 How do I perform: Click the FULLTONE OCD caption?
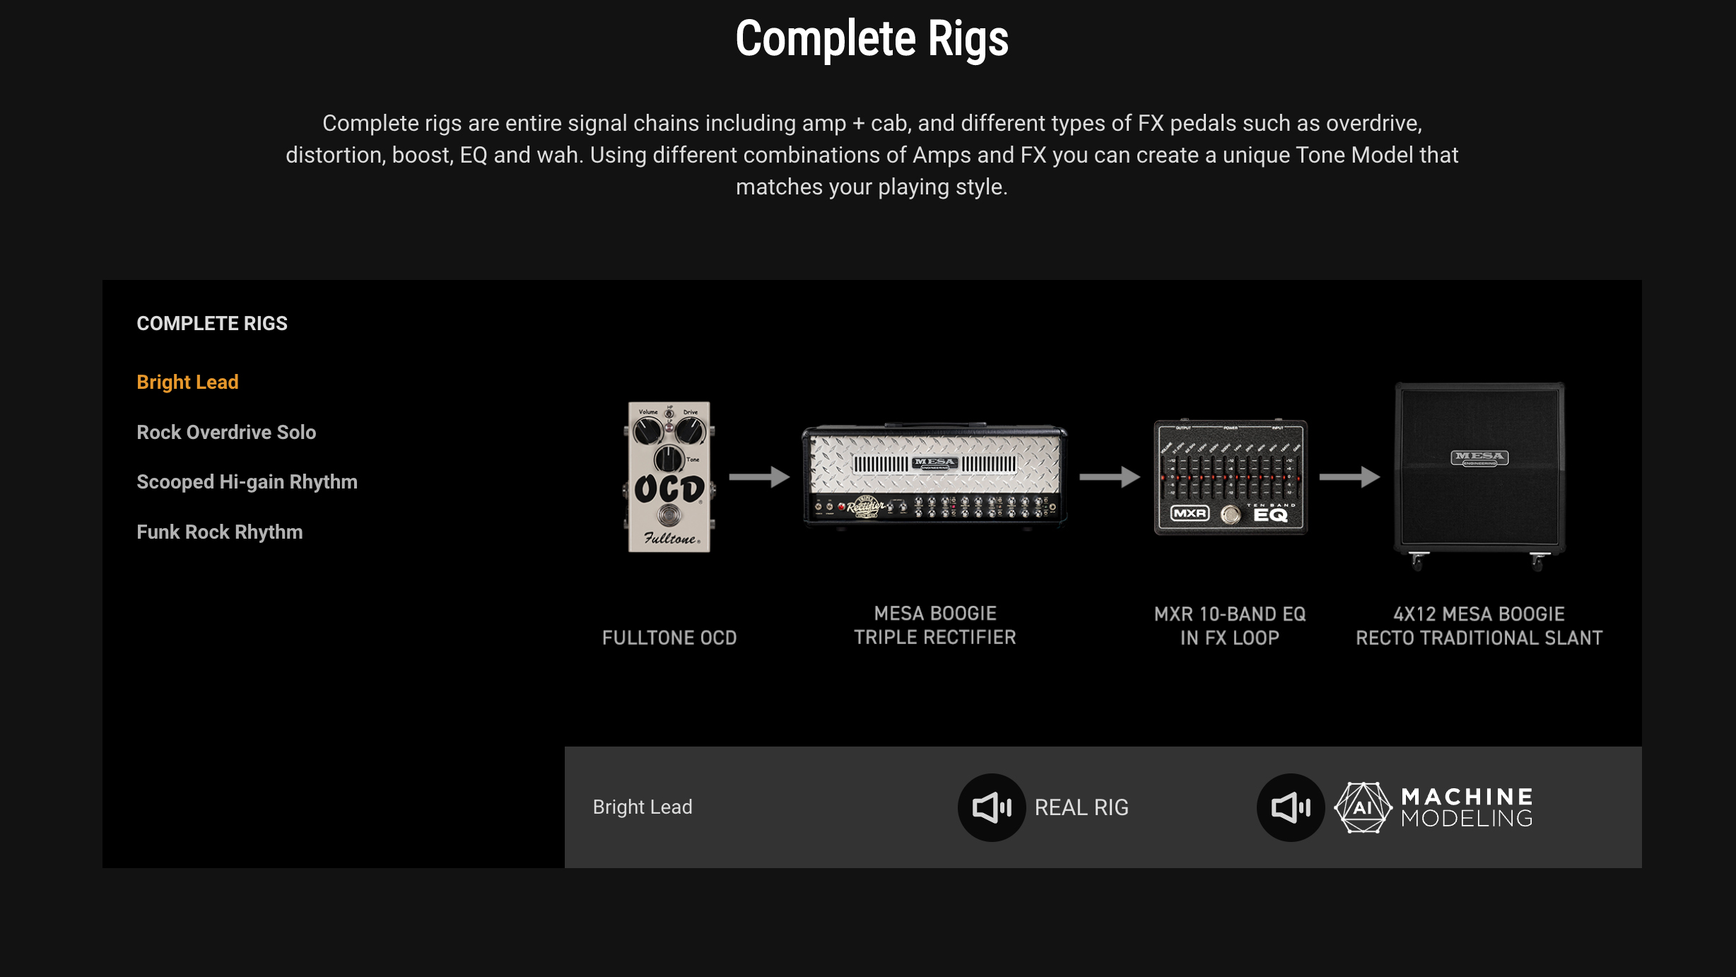[669, 638]
